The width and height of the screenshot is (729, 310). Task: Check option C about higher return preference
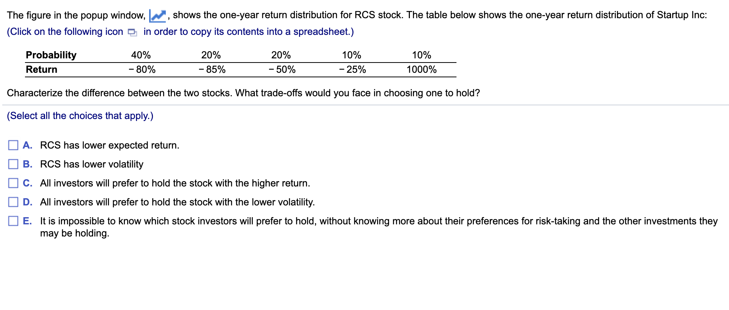[x=13, y=183]
